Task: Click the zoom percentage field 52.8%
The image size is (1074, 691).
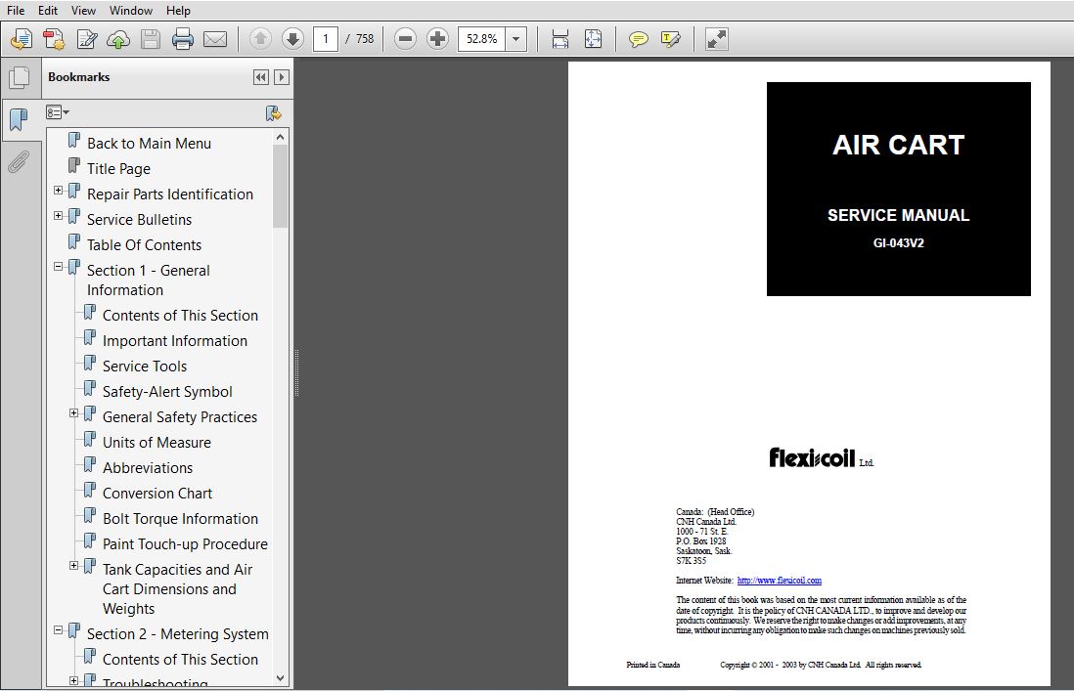Action: [x=482, y=39]
